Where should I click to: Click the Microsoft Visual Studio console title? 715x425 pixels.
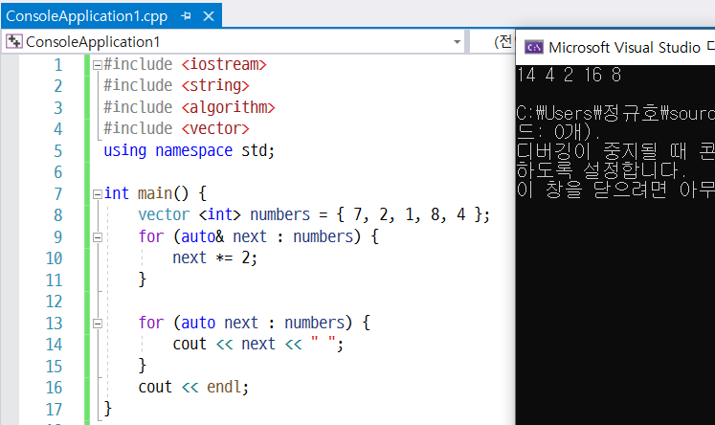(x=624, y=48)
